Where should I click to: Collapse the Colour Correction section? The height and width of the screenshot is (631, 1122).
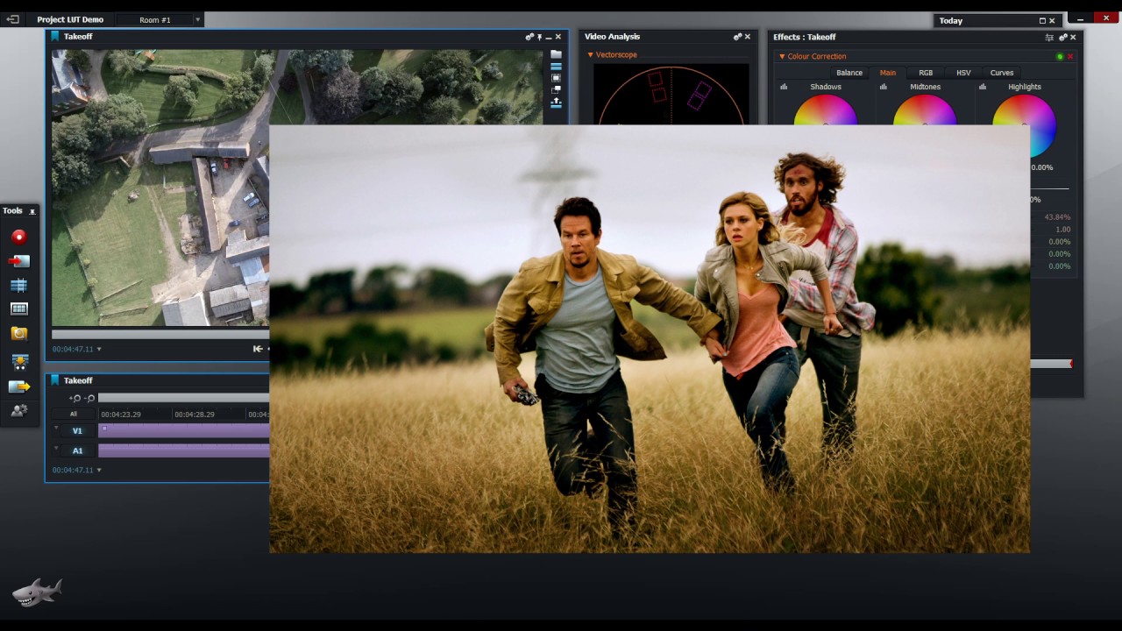pyautogui.click(x=782, y=56)
